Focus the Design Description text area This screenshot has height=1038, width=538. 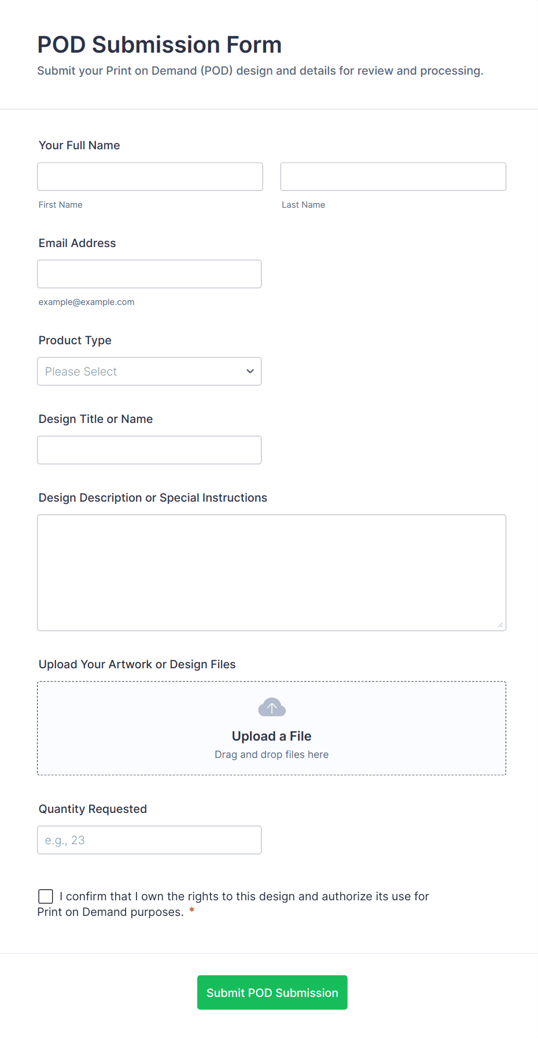tap(271, 572)
